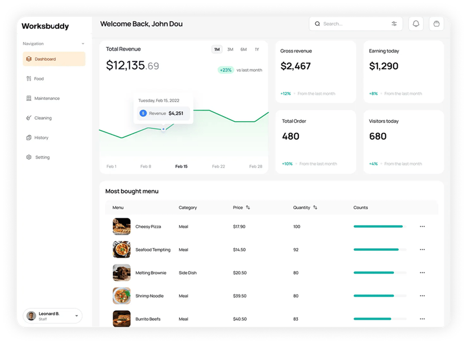Viewport: 467px width, 344px height.
Task: Click the Gross revenue $2,467 value
Action: click(x=296, y=66)
